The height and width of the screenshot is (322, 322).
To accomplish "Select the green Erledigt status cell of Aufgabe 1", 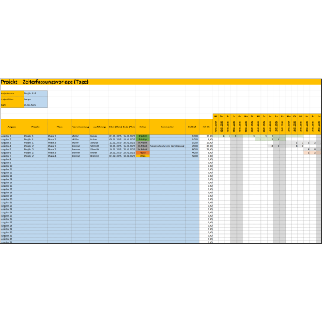I will (x=142, y=136).
